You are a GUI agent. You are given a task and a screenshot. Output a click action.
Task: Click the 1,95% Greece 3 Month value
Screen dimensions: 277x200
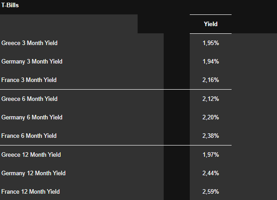coord(210,43)
